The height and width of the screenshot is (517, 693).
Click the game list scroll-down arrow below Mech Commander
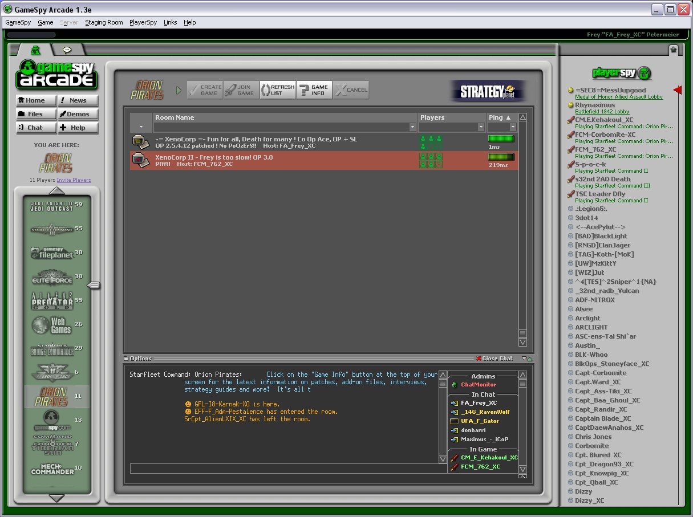click(56, 498)
